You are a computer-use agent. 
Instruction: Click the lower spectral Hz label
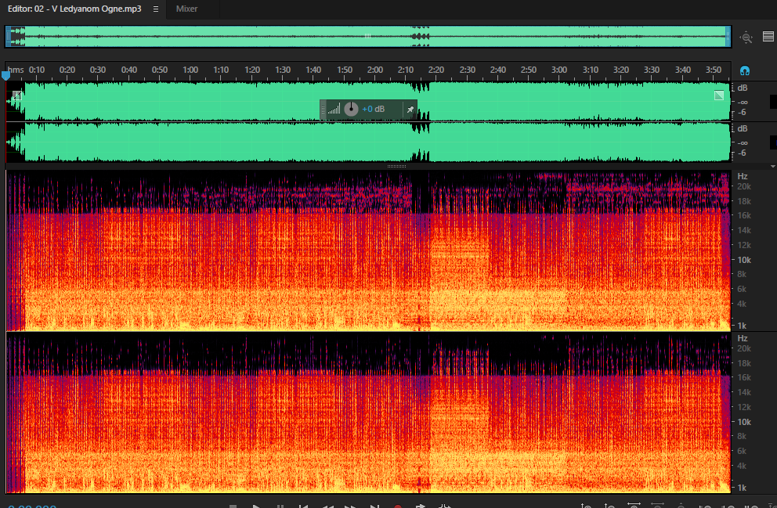coord(743,338)
